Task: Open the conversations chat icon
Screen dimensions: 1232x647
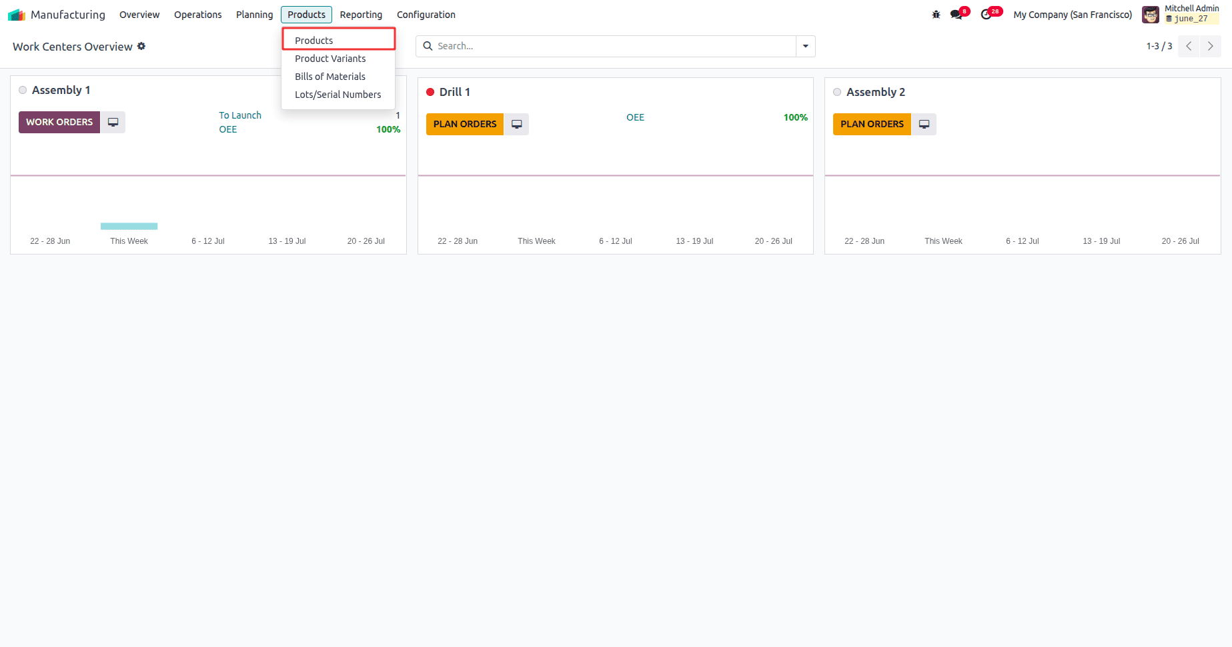Action: click(x=957, y=15)
